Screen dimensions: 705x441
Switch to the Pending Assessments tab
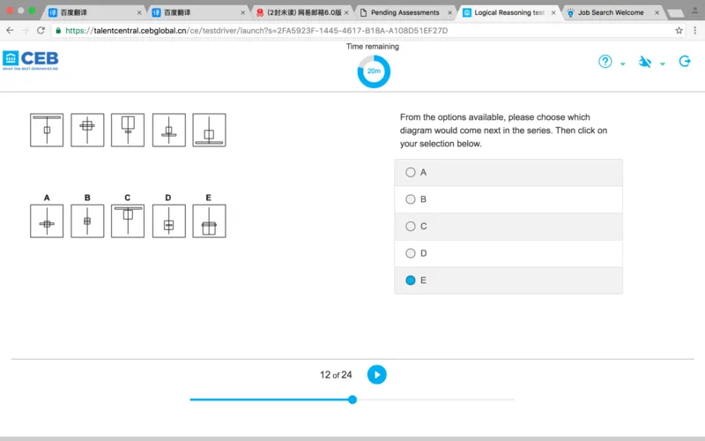point(404,12)
